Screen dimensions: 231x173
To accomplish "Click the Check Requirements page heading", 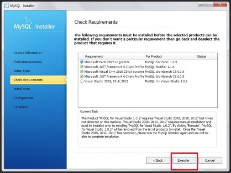I will click(x=96, y=22).
